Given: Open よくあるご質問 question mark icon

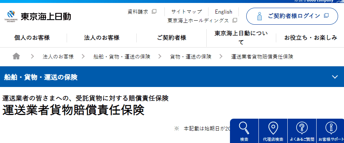Looking at the screenshot, I should click(x=302, y=131).
